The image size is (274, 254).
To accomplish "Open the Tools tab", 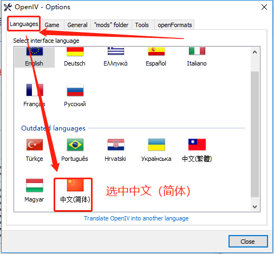I will (x=142, y=25).
